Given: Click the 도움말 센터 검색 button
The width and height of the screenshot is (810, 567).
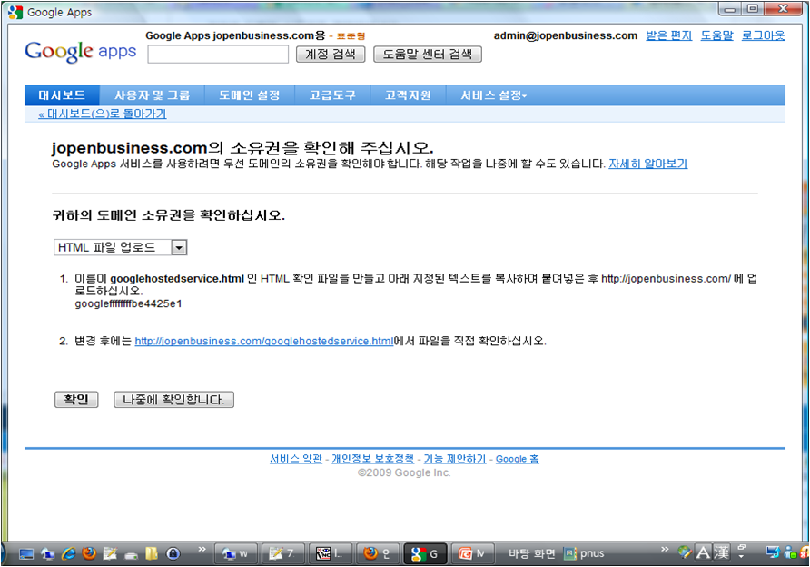Looking at the screenshot, I should pos(427,55).
